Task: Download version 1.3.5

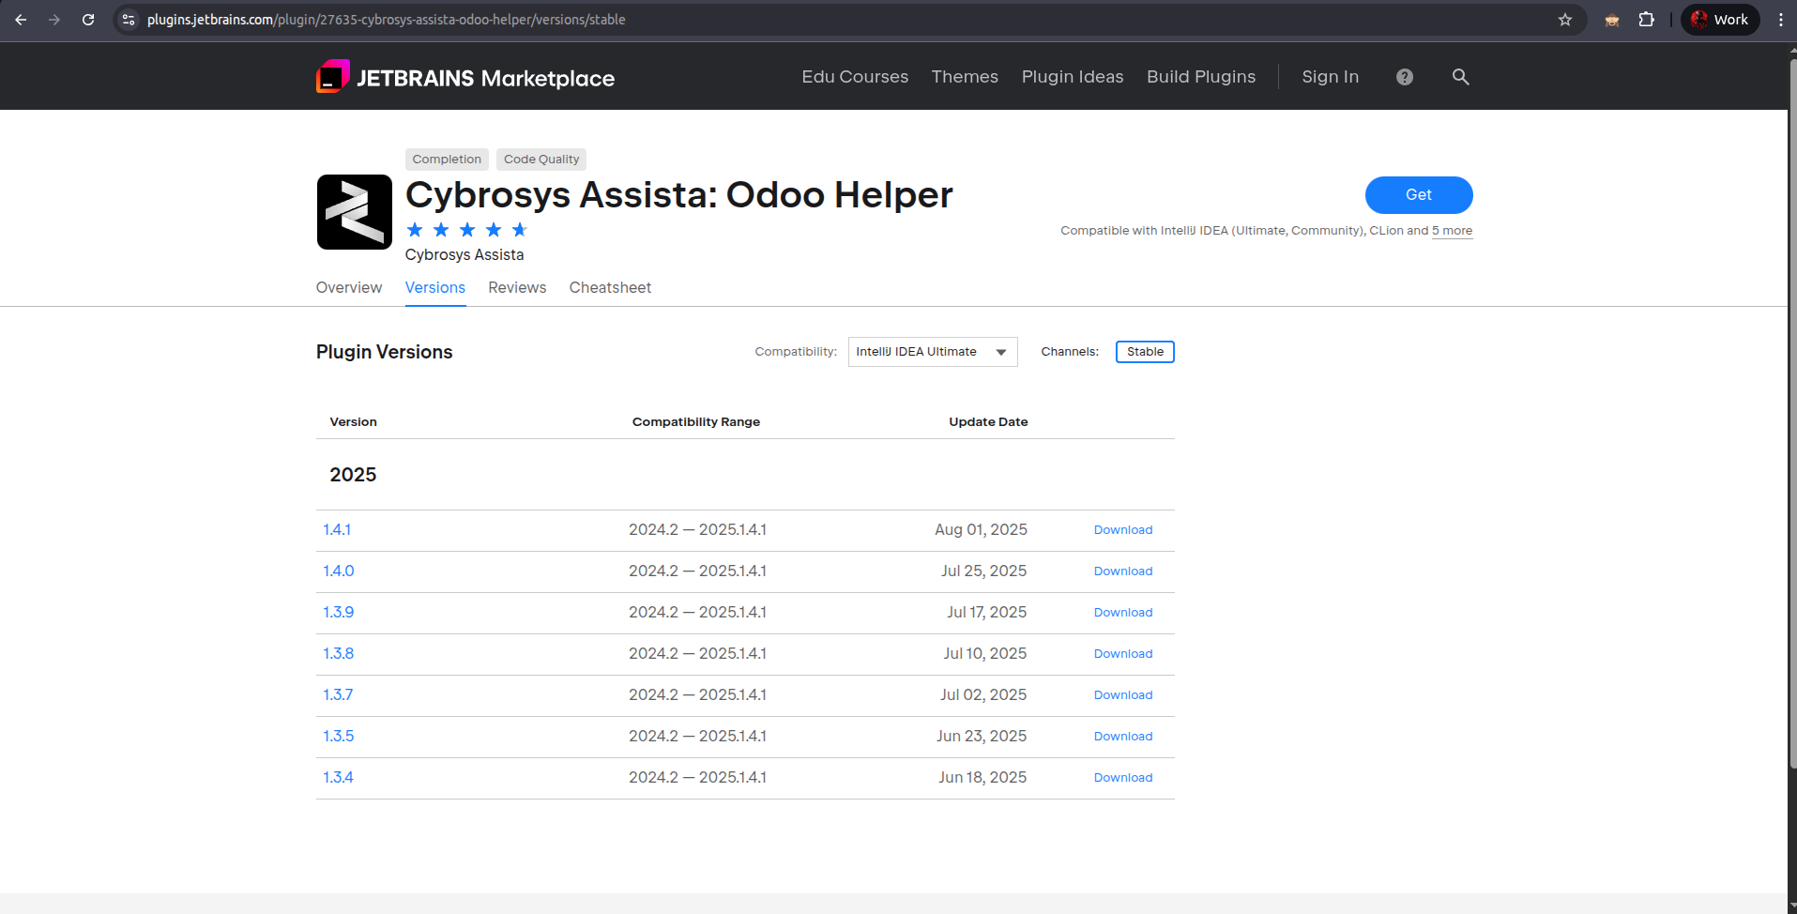Action: pos(1123,737)
